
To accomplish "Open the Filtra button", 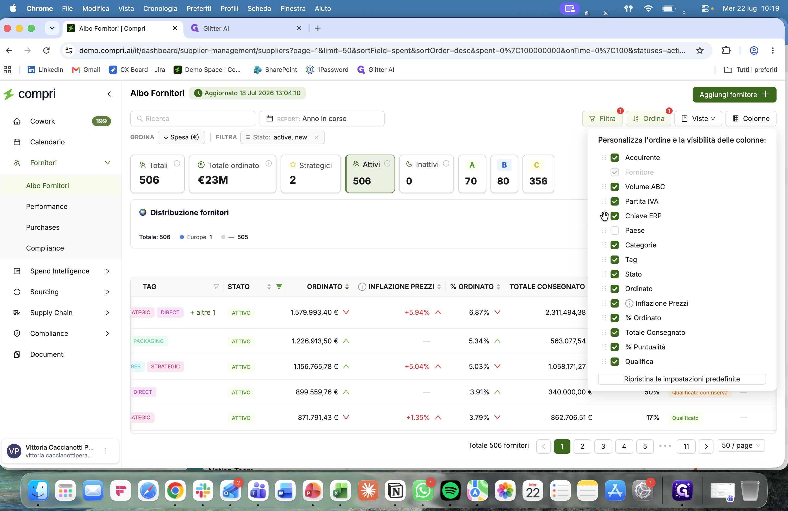I will 602,119.
